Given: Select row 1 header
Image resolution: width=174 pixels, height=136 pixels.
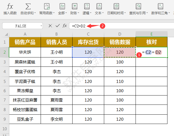Looking at the screenshot, I should tap(5, 42).
